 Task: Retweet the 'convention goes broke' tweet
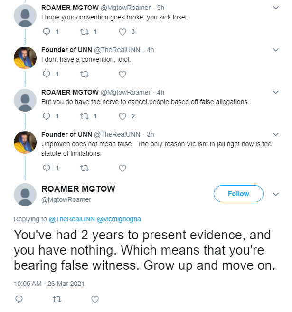85,32
